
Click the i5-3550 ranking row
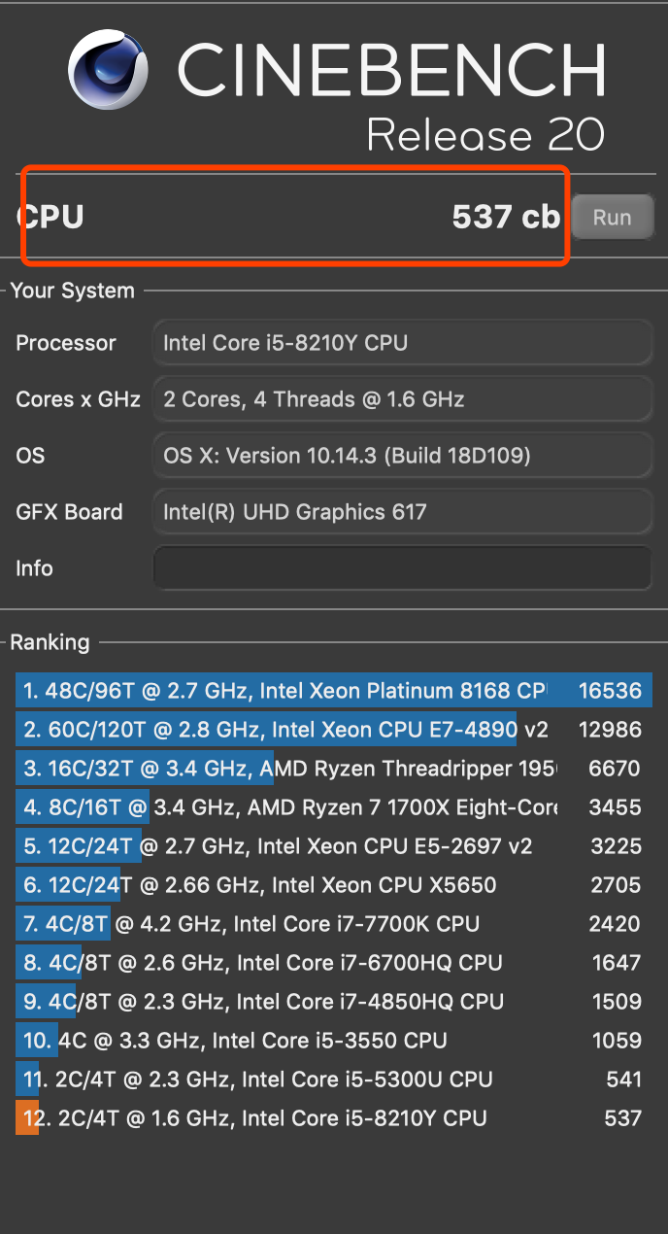click(x=291, y=1040)
